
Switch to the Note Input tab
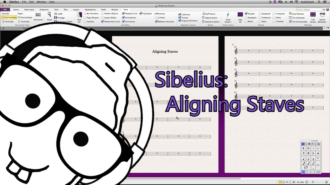pyautogui.click(x=29, y=10)
